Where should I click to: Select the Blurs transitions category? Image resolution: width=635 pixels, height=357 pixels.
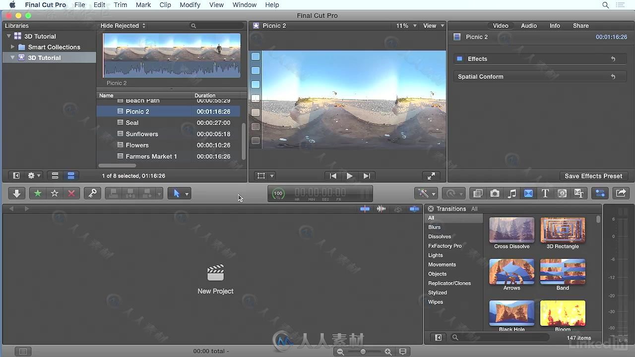coord(434,227)
